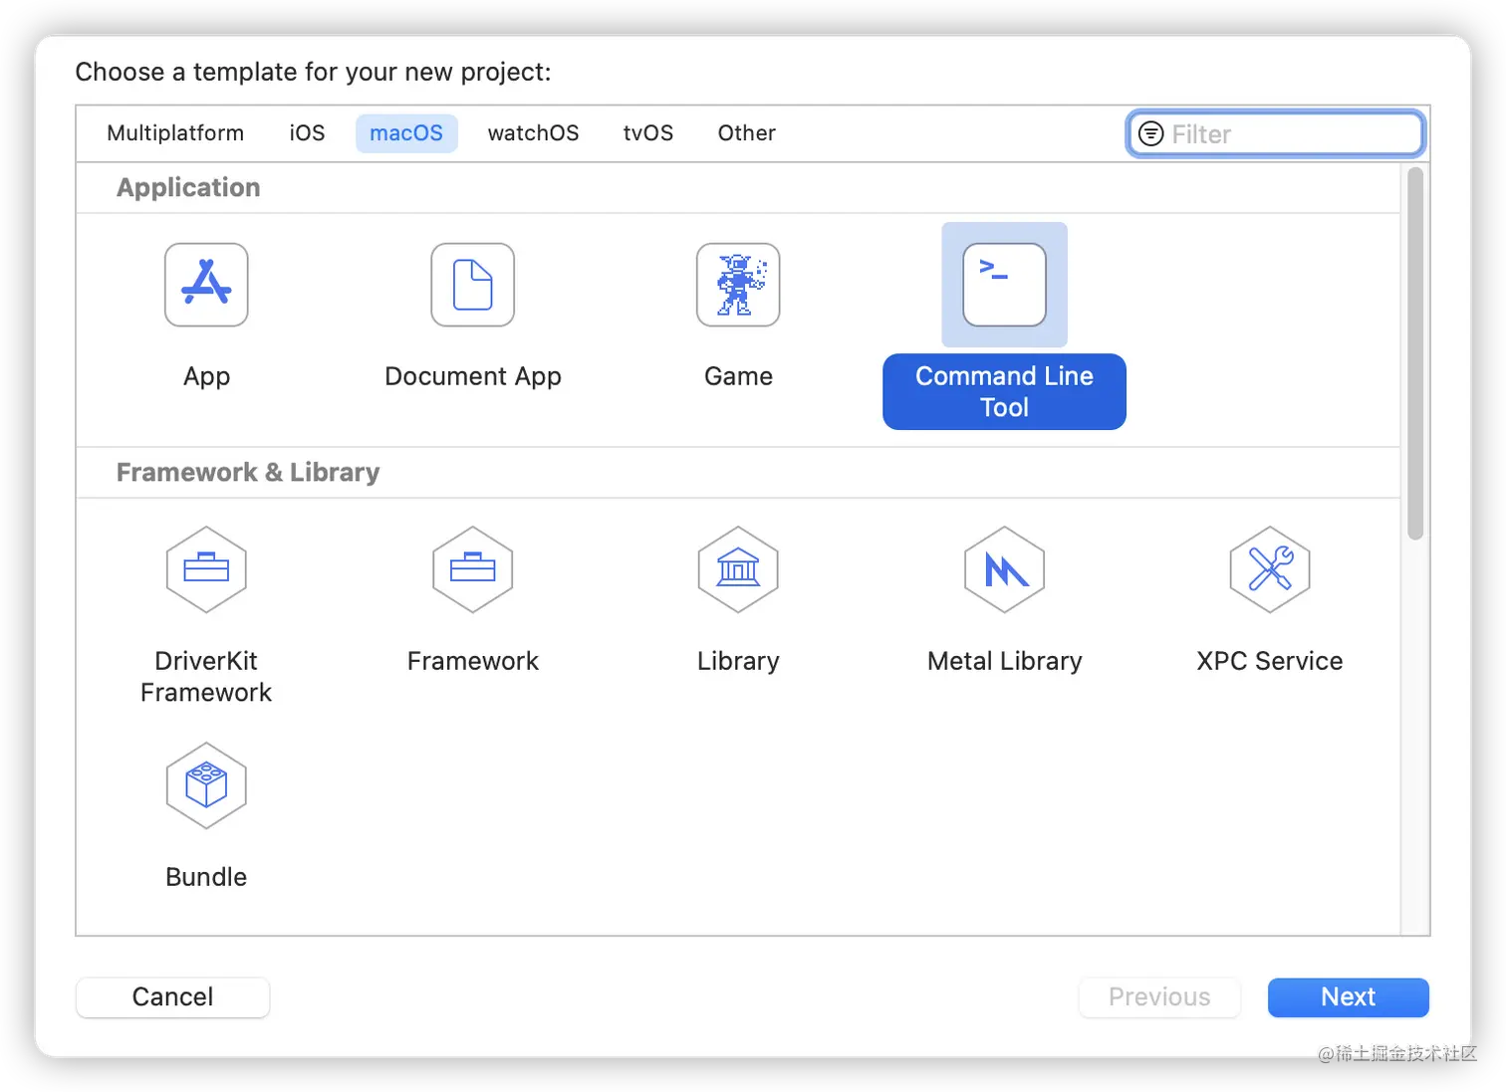This screenshot has width=1506, height=1092.
Task: Click the disabled Previous button
Action: click(1159, 997)
